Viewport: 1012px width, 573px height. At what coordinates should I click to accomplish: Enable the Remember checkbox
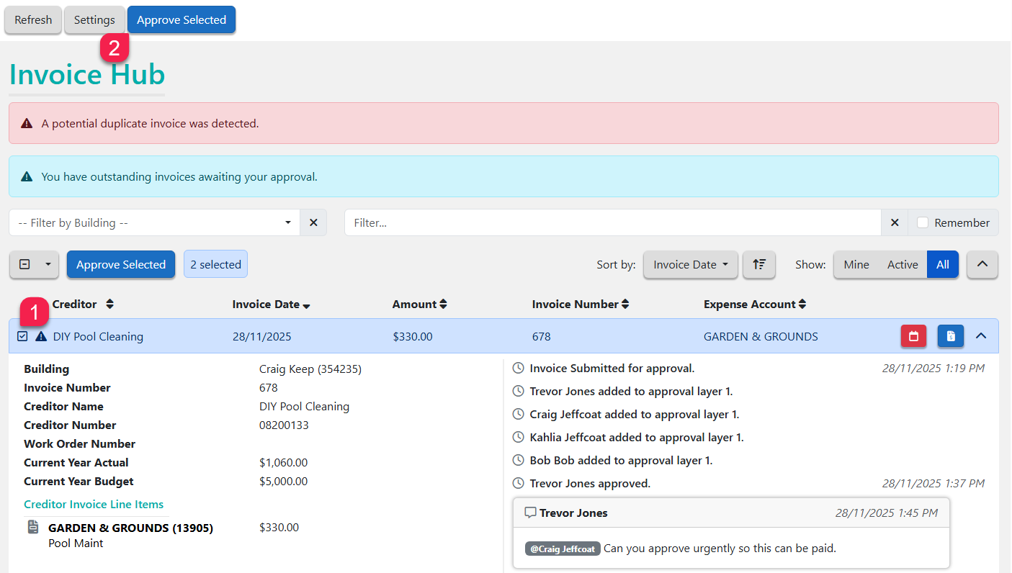(x=923, y=223)
